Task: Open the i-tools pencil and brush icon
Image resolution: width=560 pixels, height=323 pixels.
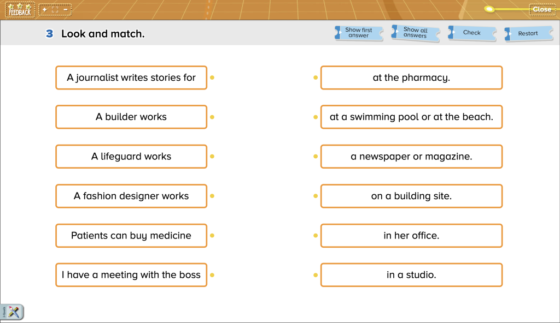Action: point(12,312)
